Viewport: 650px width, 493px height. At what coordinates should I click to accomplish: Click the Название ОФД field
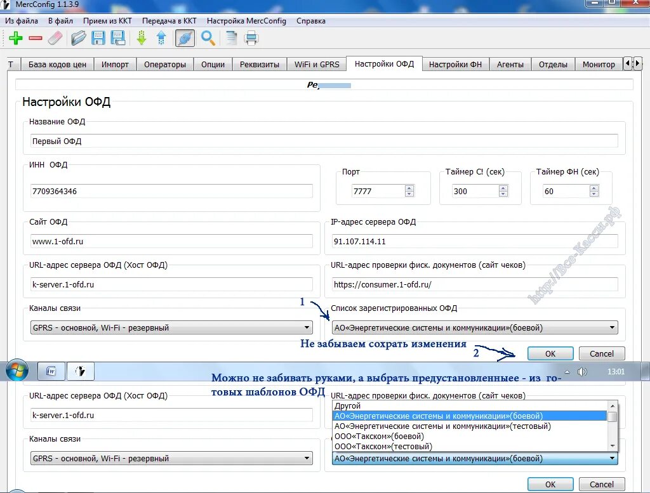coord(324,141)
